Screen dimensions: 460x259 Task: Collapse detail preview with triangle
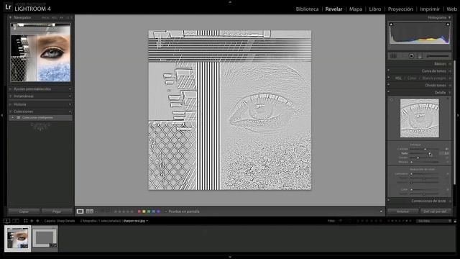pos(448,99)
